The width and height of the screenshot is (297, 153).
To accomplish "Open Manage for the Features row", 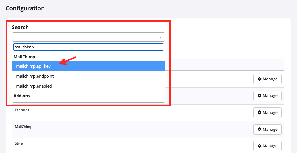I will [x=267, y=112].
